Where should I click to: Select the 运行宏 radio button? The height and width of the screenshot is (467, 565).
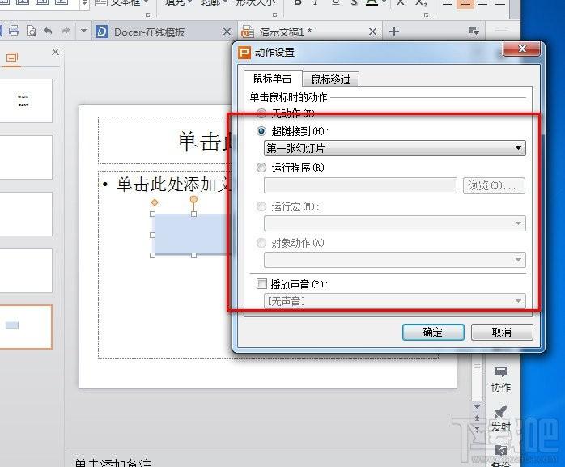pos(261,206)
